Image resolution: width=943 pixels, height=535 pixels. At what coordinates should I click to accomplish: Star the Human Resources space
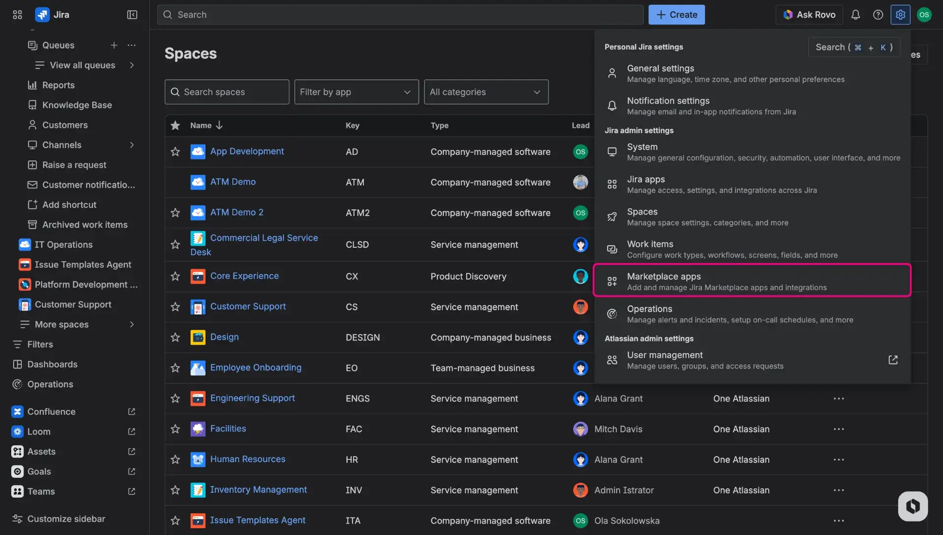[175, 459]
